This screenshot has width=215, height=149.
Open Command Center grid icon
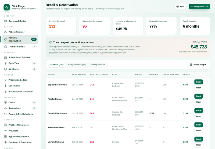click(x=5, y=21)
